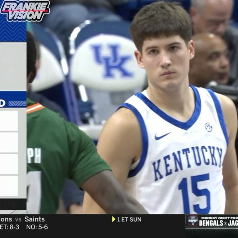The image size is (238, 238).
Task: Click the Nike swoosh on the jersey
Action: point(163,136)
